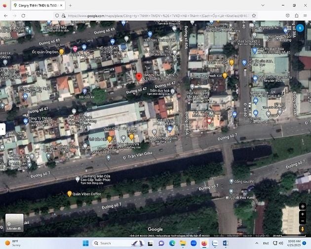The width and height of the screenshot is (311, 249).
Task: Select the Quán Viban Coffee marker
Action: tap(70, 194)
